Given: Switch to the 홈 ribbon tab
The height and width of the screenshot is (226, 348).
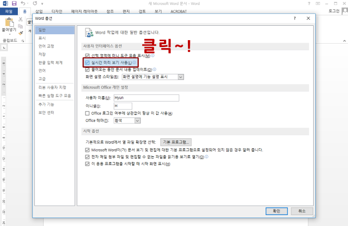Looking at the screenshot, I should [25, 11].
